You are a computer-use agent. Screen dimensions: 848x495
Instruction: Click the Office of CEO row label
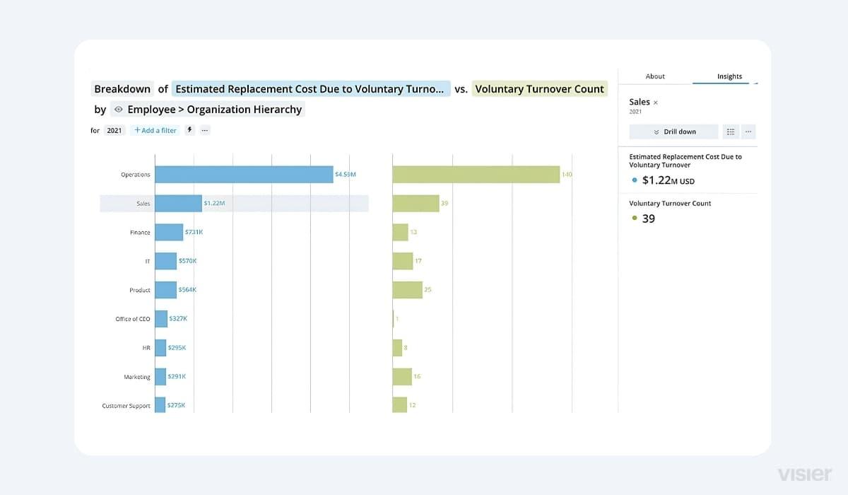point(133,319)
